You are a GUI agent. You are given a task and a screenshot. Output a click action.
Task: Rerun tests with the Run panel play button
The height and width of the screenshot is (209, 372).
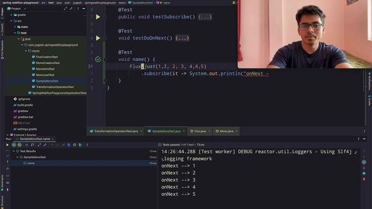8,145
